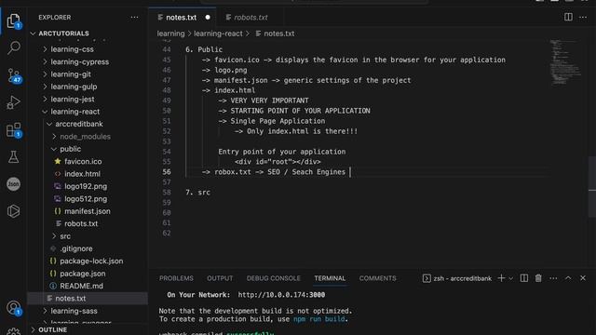Open the COMMENTS panel tab

[377, 278]
